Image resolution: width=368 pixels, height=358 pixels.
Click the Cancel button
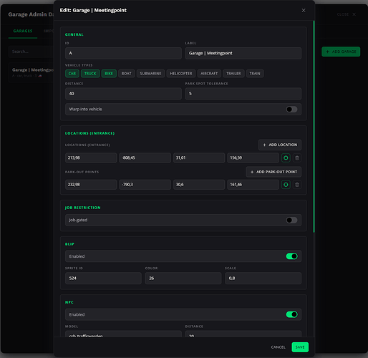click(x=278, y=347)
